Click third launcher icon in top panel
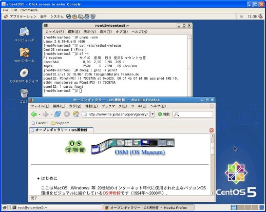 pyautogui.click(x=81, y=16)
